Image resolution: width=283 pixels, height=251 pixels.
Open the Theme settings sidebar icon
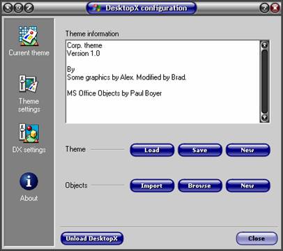click(x=29, y=84)
